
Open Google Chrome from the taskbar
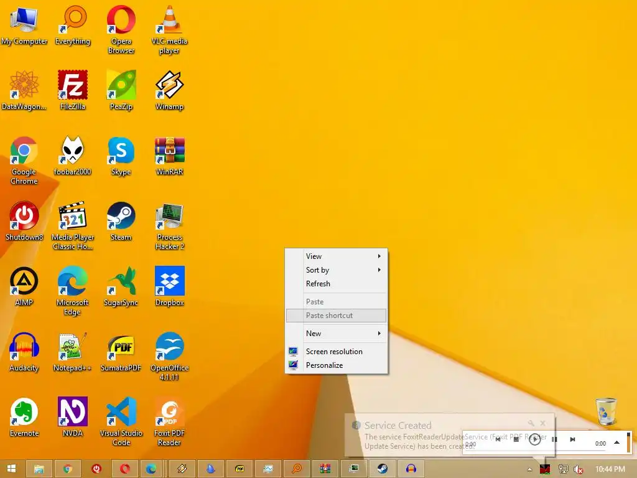(x=68, y=469)
